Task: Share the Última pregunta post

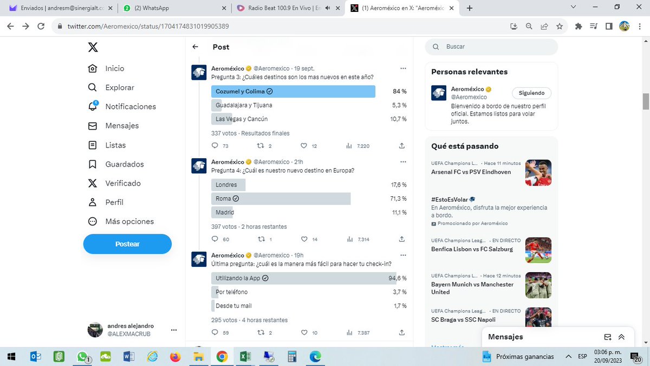Action: tap(402, 332)
